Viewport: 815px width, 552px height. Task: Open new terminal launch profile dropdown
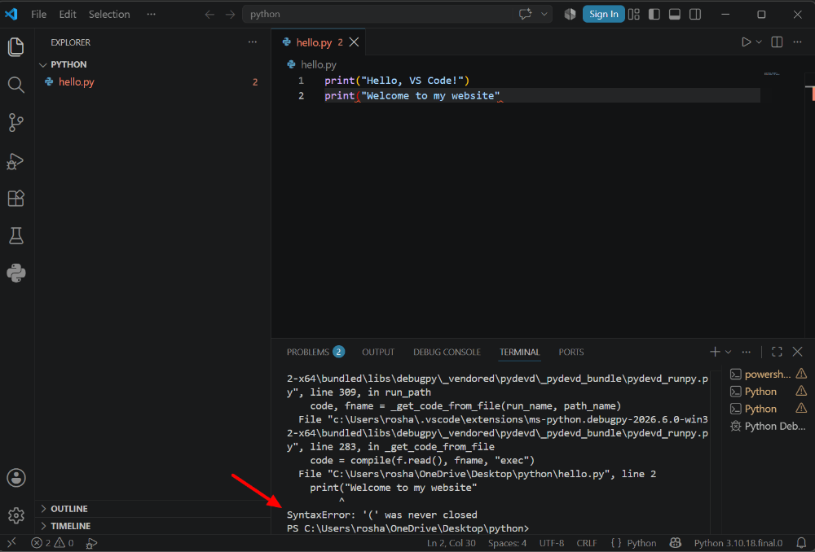pyautogui.click(x=728, y=352)
